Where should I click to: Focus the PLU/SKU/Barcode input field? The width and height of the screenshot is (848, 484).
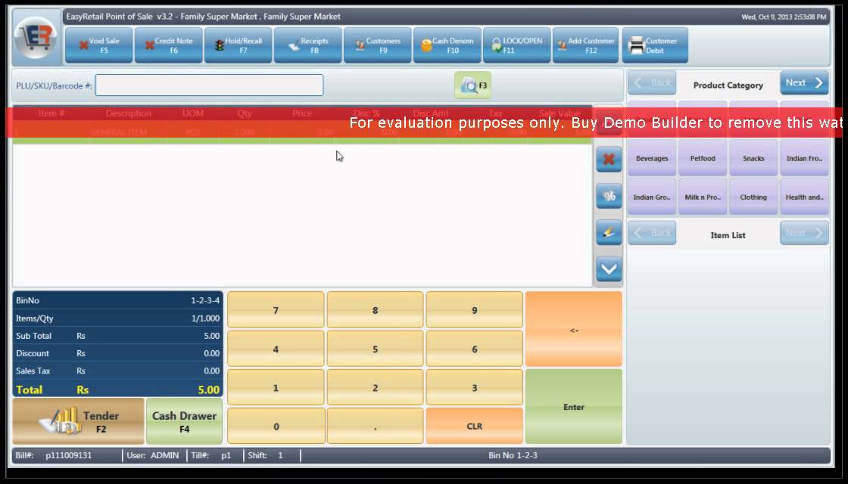pyautogui.click(x=209, y=85)
